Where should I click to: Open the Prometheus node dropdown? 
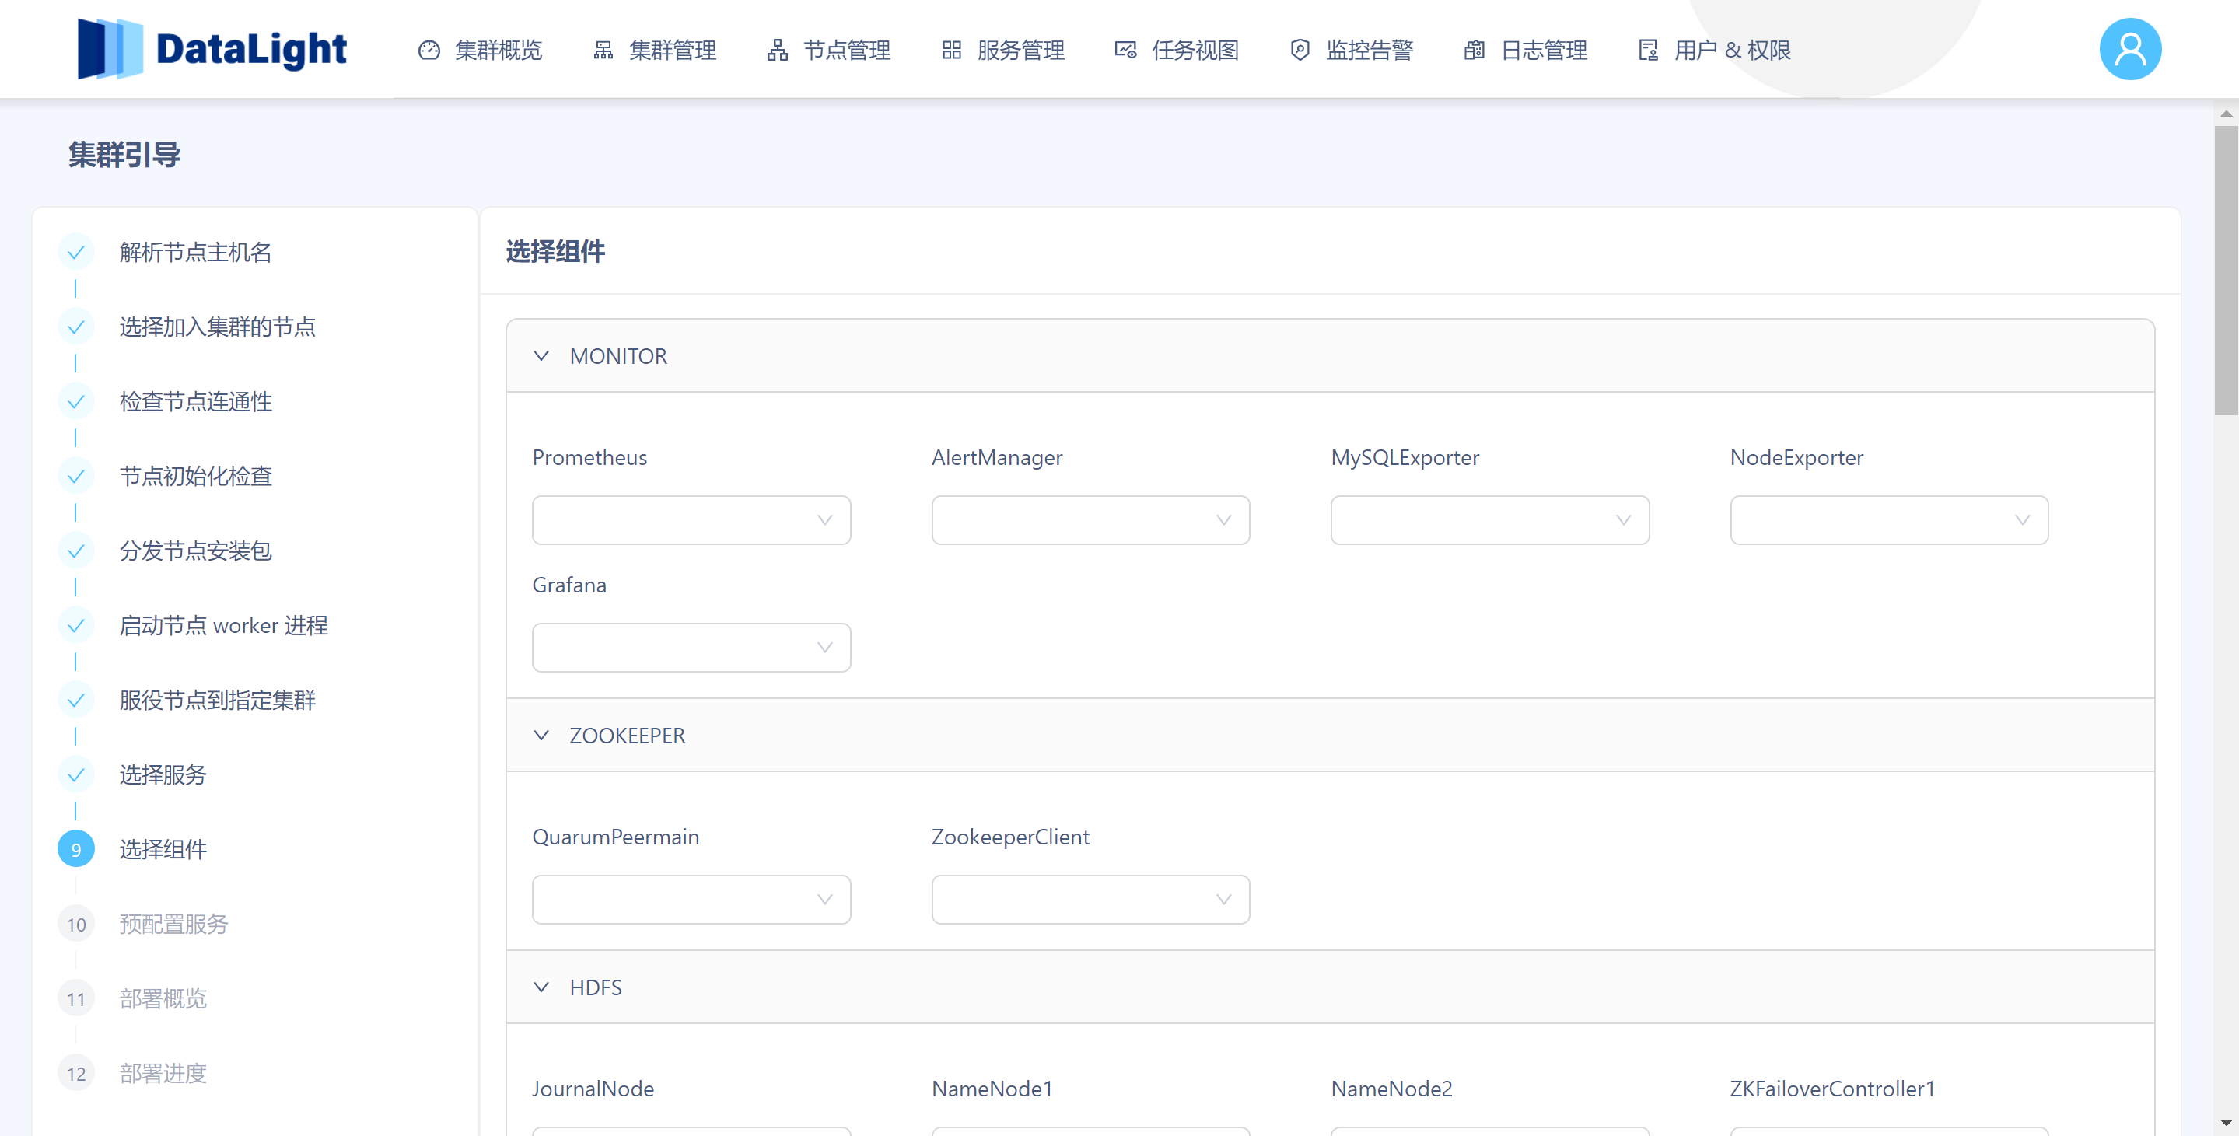[x=691, y=521]
